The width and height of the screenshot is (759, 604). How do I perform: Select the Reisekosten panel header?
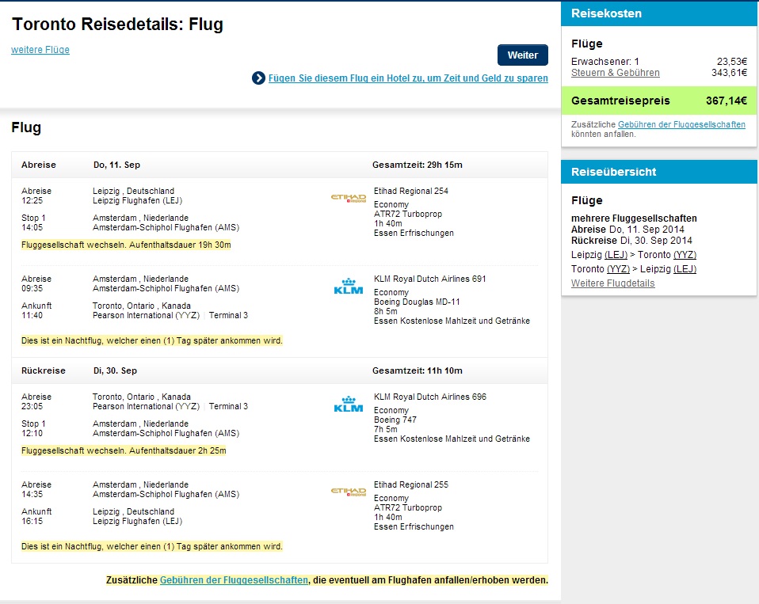tap(659, 13)
